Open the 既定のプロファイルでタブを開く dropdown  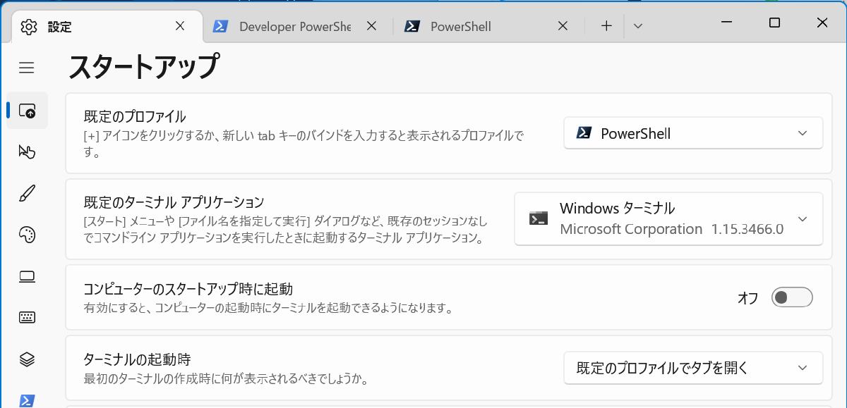[x=693, y=368]
